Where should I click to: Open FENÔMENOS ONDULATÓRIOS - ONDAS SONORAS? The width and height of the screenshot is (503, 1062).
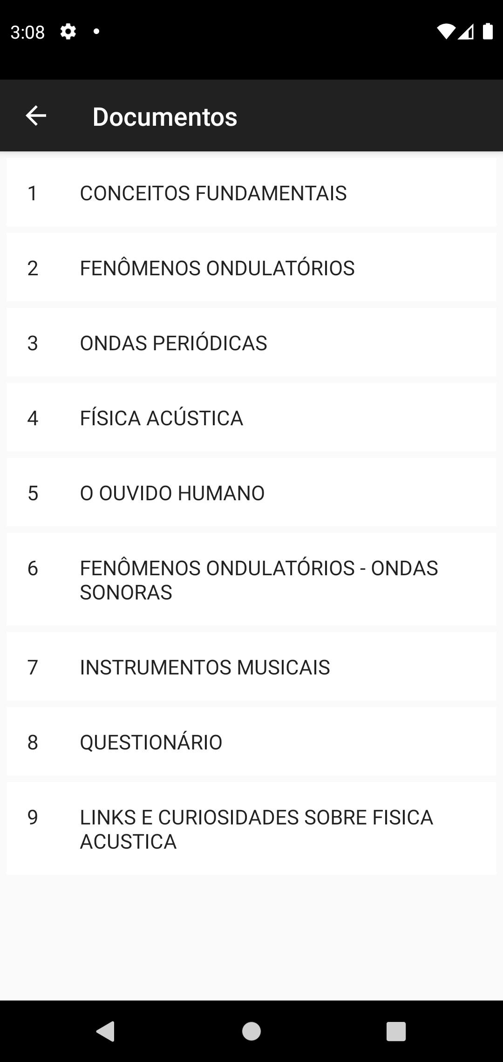[251, 579]
